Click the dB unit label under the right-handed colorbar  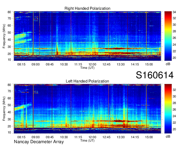168,64
